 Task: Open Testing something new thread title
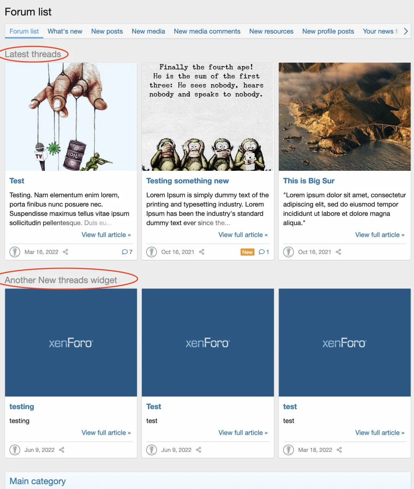(187, 181)
